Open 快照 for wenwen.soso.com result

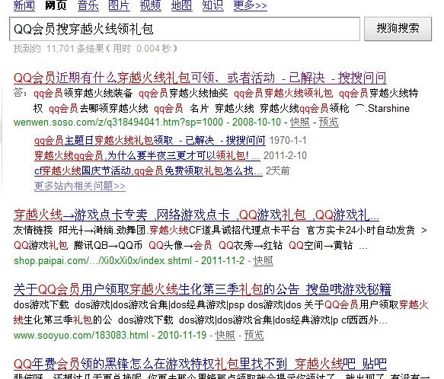[x=300, y=122]
